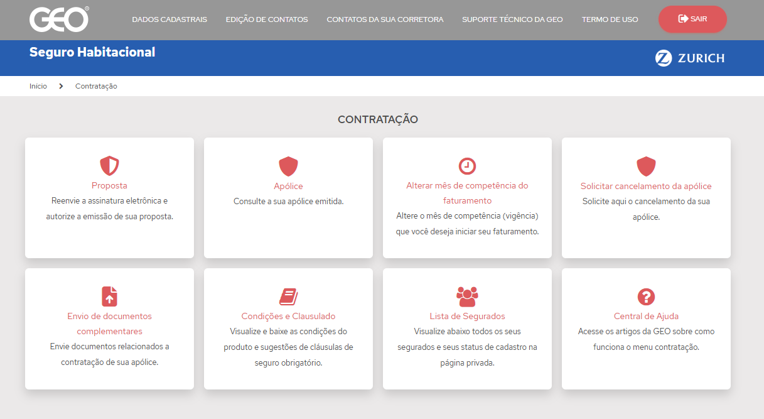Open Suporte Técnico da GEO menu item
The height and width of the screenshot is (419, 764).
click(512, 19)
